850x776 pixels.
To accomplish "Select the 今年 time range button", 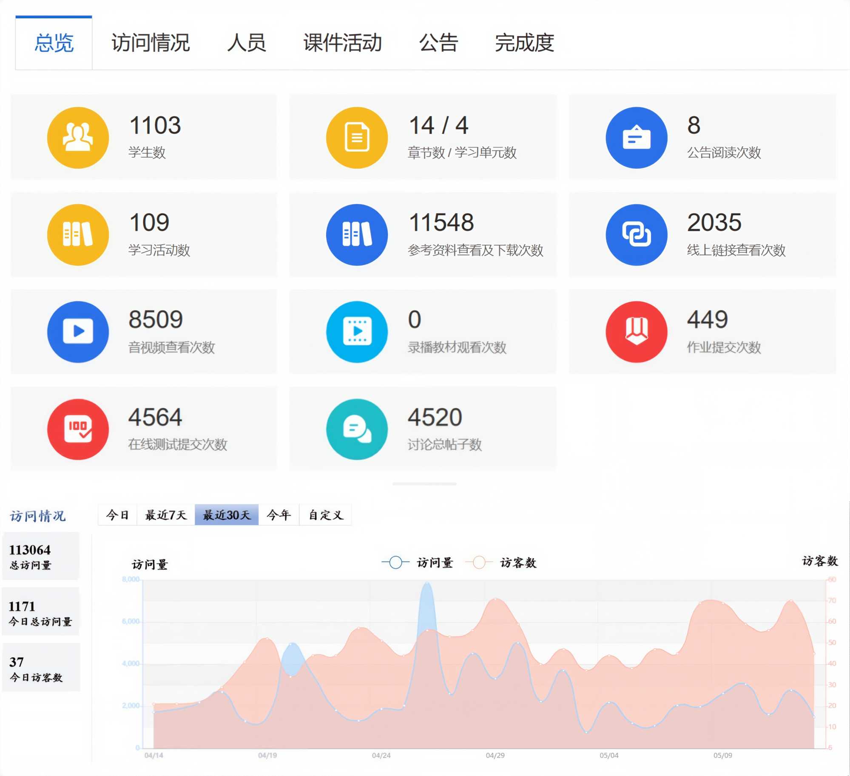I will [x=279, y=515].
